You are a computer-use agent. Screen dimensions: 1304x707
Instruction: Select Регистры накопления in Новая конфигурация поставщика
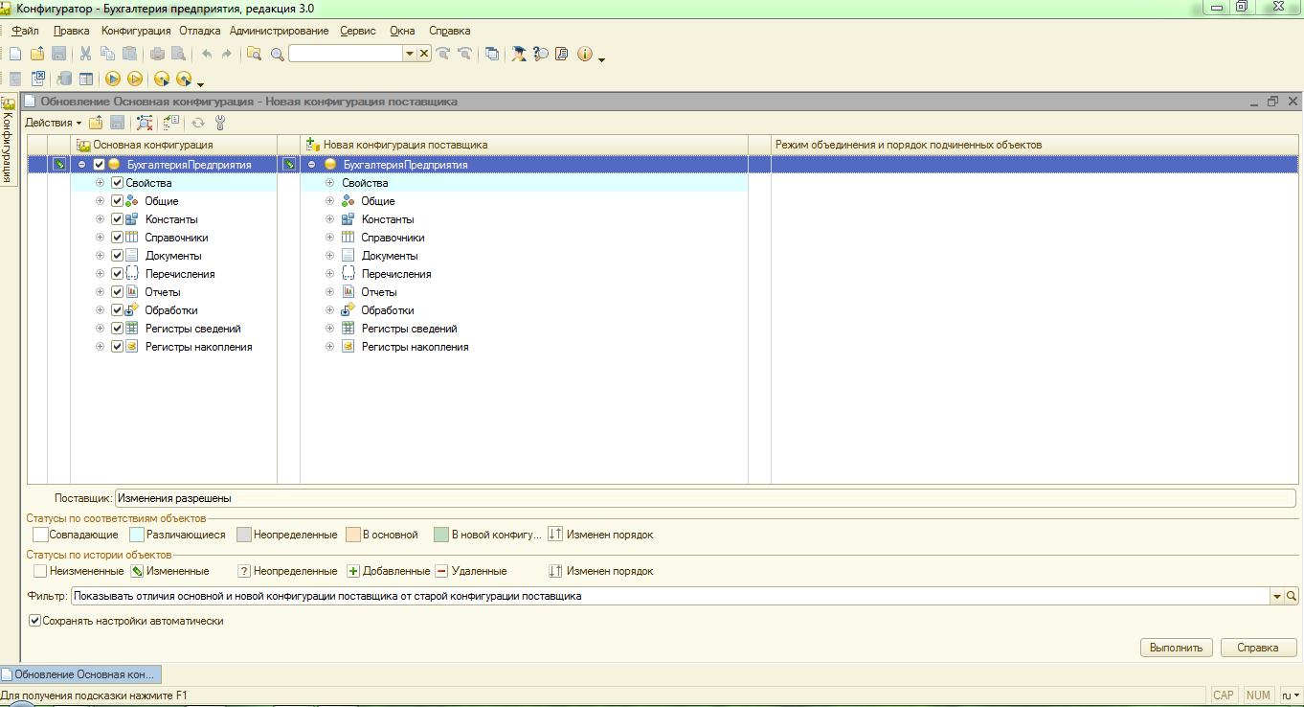point(415,347)
